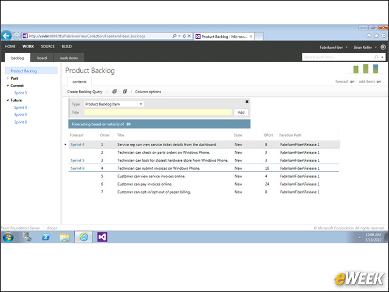Switch to the work items tab
Screen dimensions: 389x292
[x=69, y=58]
